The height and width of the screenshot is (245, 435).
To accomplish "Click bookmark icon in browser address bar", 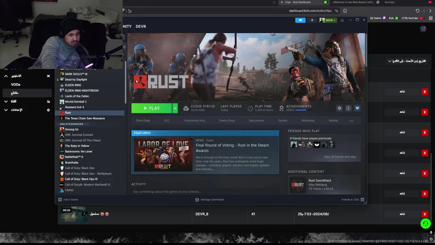I will point(345,11).
